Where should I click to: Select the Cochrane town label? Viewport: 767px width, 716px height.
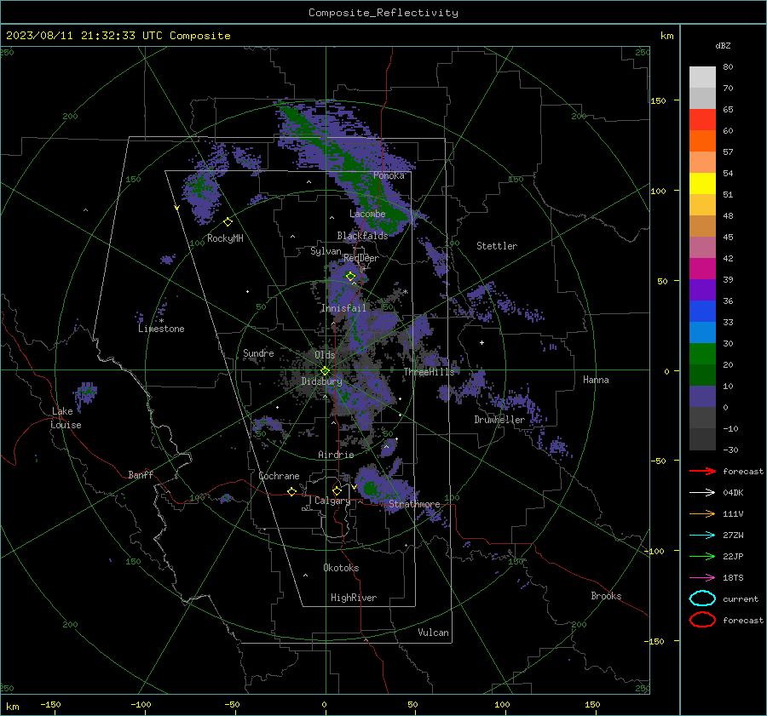[279, 476]
